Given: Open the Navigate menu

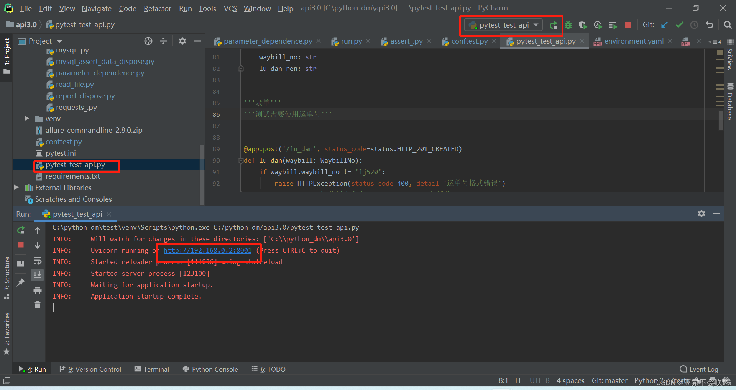Looking at the screenshot, I should 97,8.
